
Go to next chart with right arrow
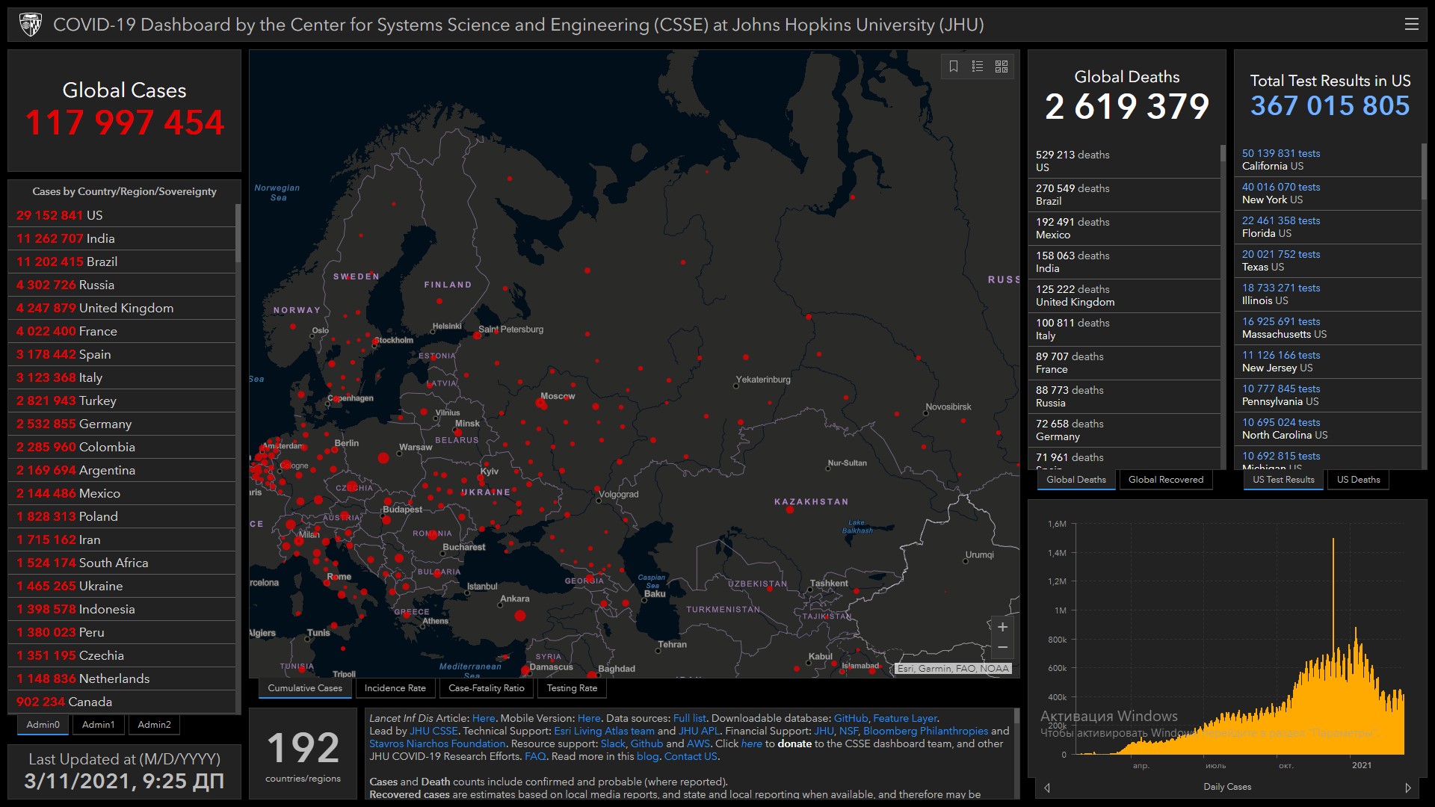(1408, 788)
